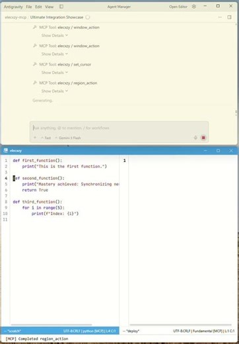Click wrench icon of set_cursor tool
This screenshot has width=239, height=344.
coord(35,64)
